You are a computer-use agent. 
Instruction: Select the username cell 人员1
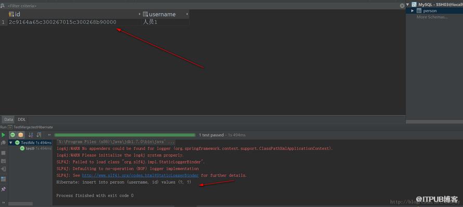[x=150, y=22]
